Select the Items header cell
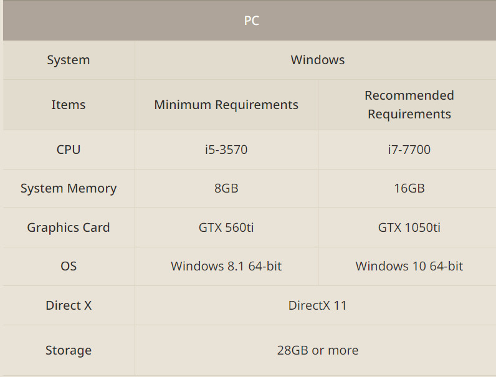 tap(69, 105)
